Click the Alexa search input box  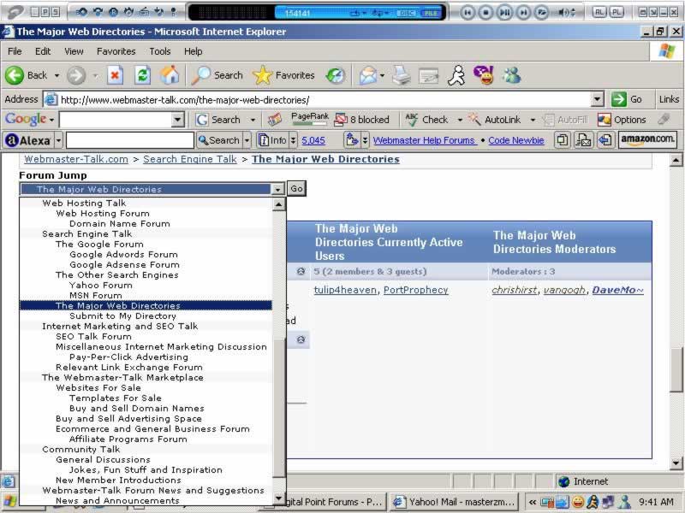pos(130,140)
